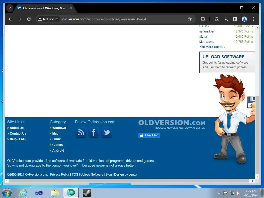Reload the current page
Screen dimensions: 264x198
(x=29, y=19)
